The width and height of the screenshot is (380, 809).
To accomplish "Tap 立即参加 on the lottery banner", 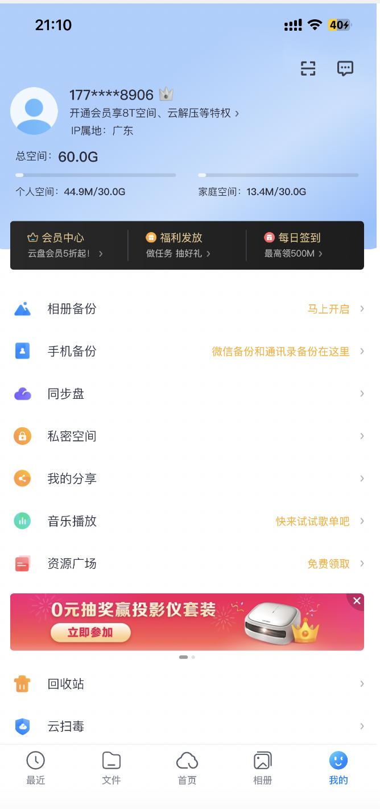I will pos(90,633).
